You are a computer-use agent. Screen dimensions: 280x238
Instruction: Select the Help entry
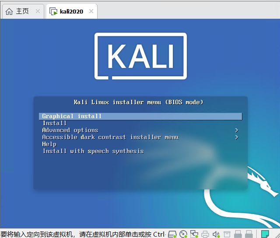[49, 144]
